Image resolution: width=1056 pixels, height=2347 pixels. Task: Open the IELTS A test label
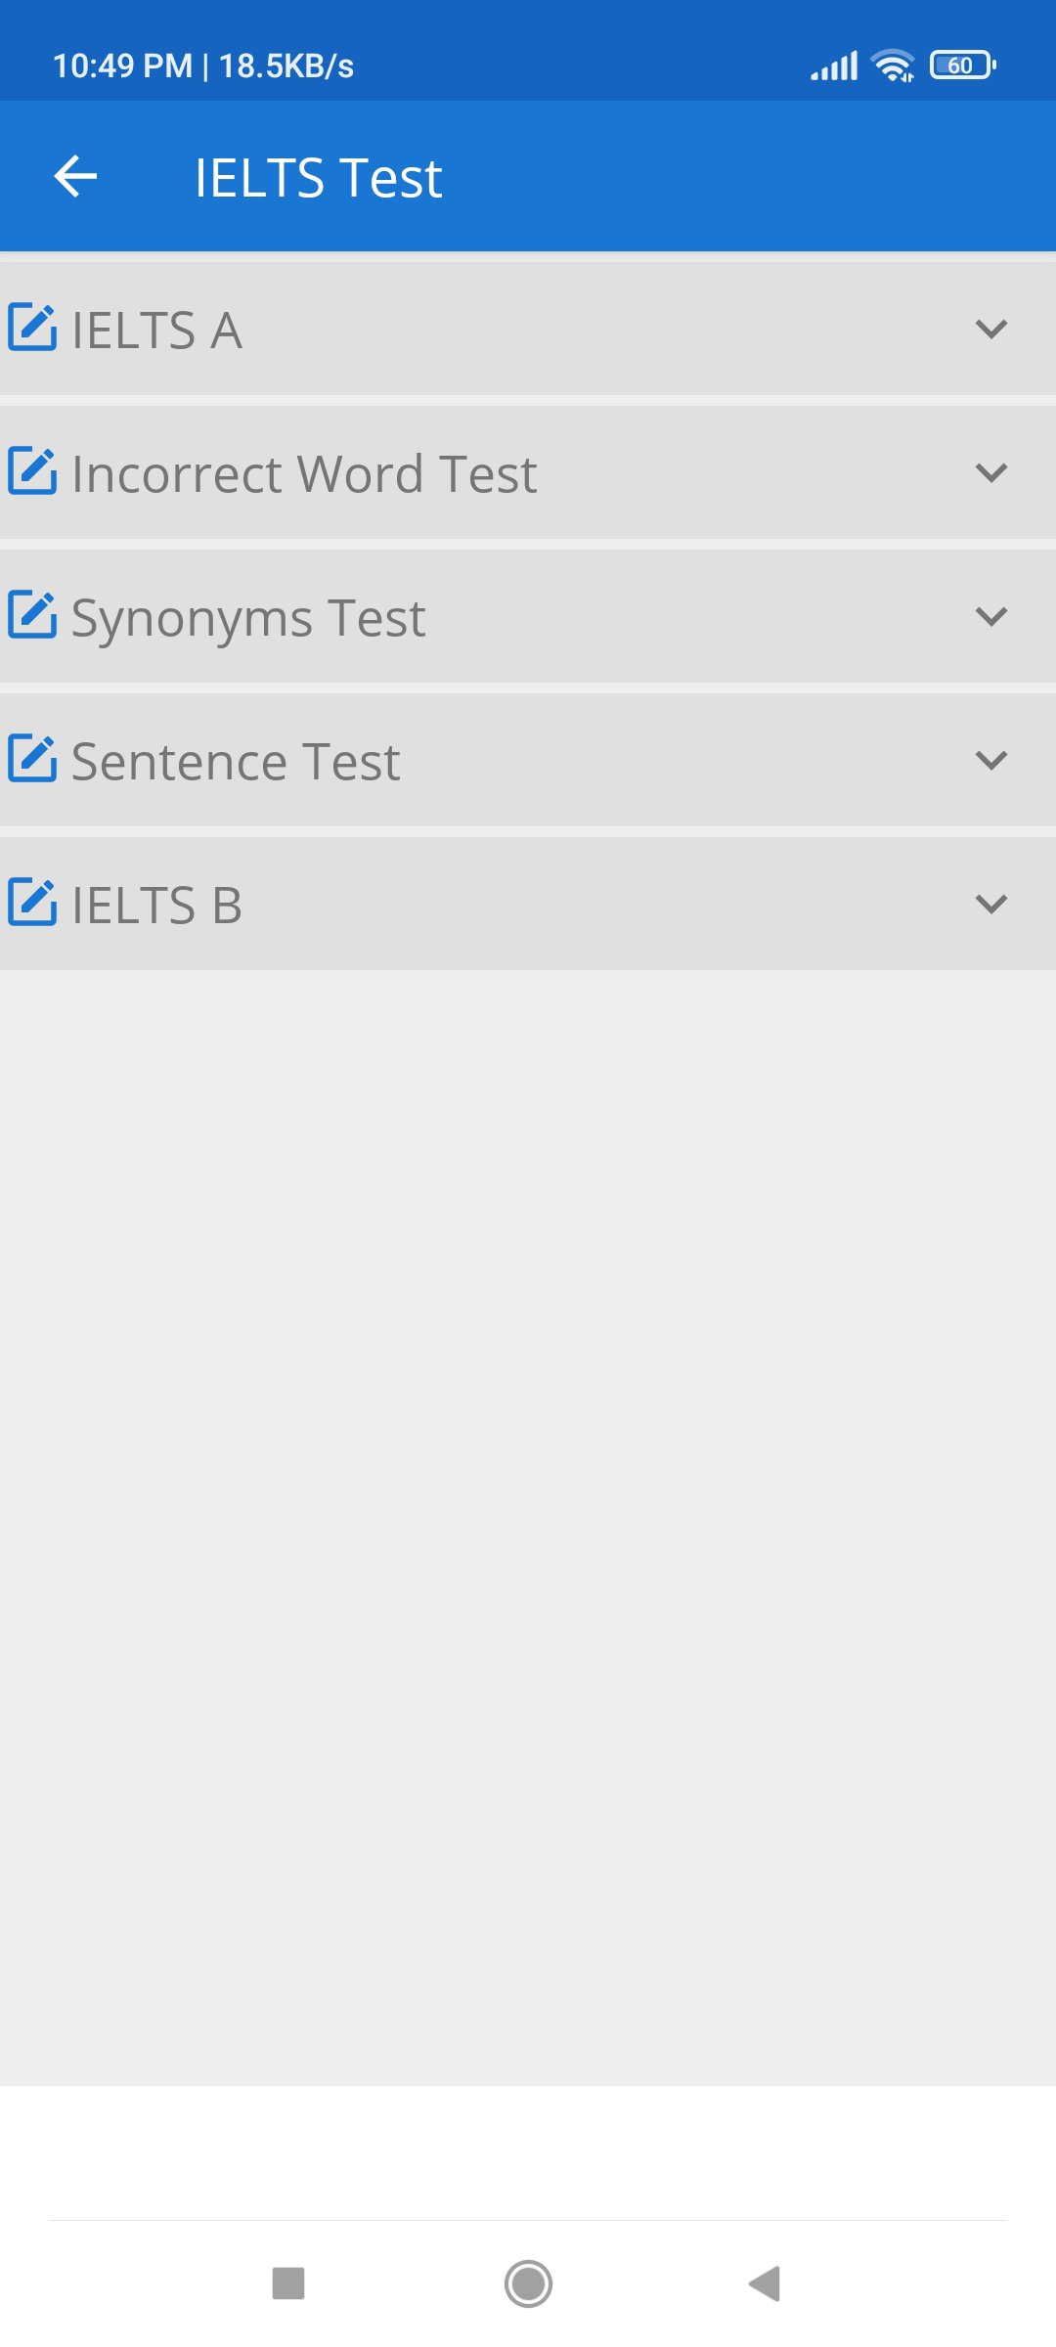click(x=156, y=331)
